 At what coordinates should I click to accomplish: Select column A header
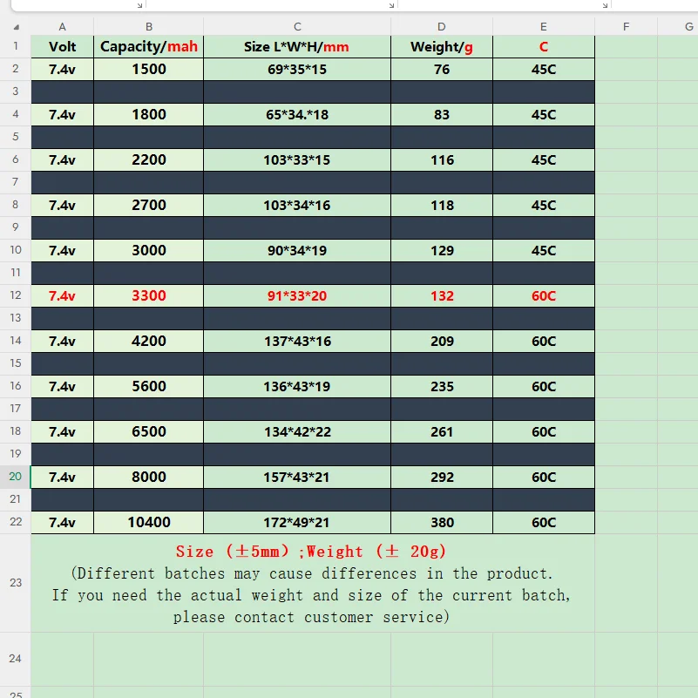(63, 27)
